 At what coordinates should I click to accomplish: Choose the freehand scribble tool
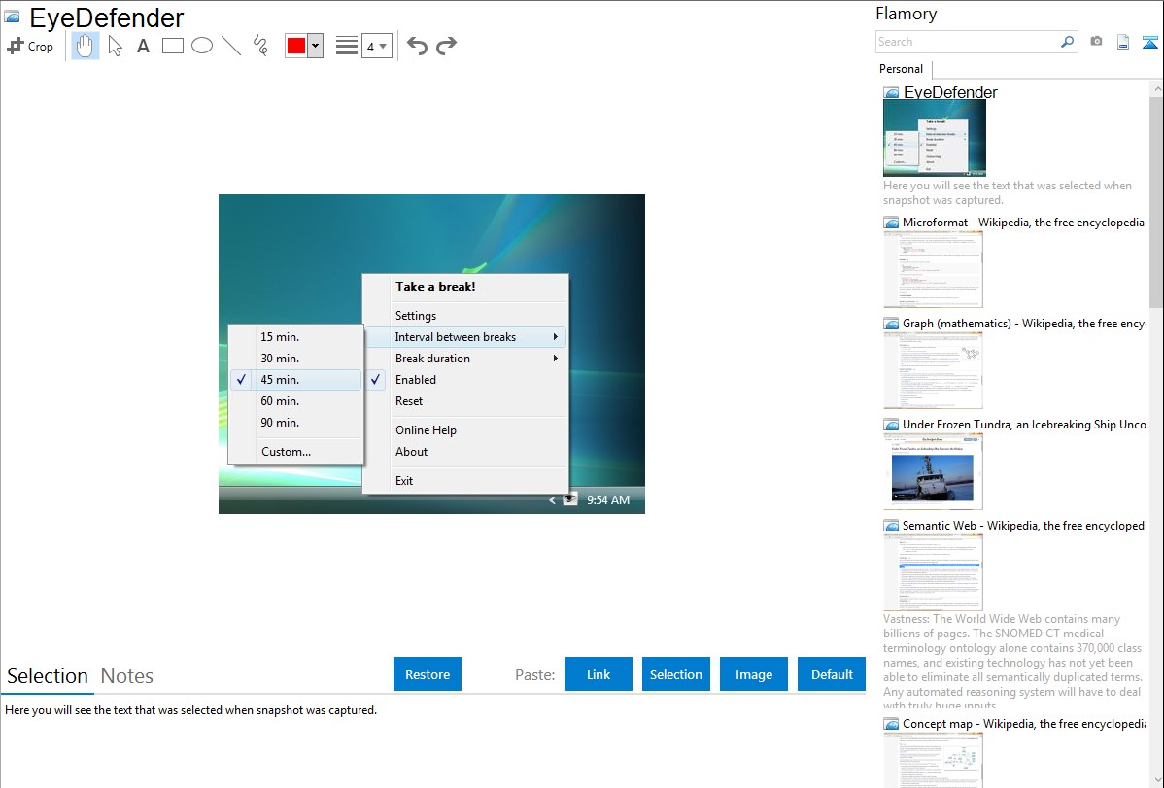[260, 46]
